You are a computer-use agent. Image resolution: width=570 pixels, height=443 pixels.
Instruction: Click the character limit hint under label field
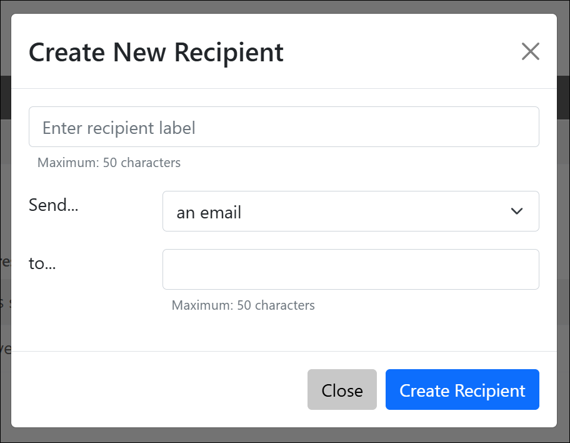point(109,163)
